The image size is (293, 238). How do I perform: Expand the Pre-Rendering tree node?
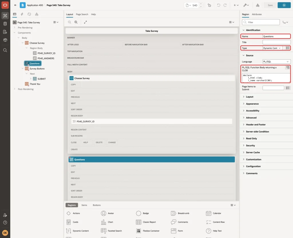[15, 27]
